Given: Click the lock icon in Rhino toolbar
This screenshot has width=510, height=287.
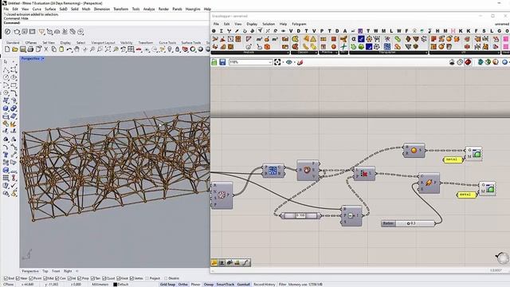Looking at the screenshot, I should coord(177,49).
